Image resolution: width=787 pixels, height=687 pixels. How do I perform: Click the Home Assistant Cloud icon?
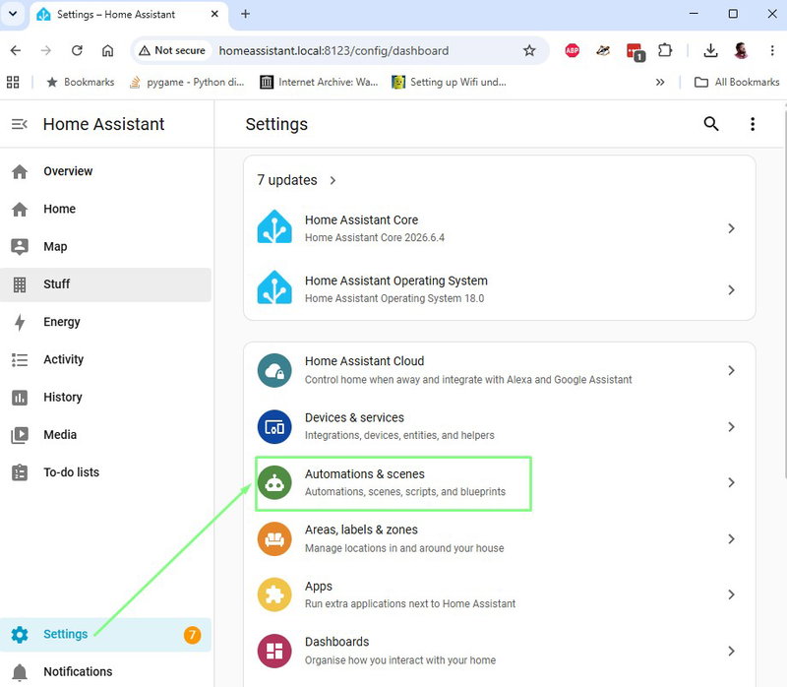click(x=274, y=371)
